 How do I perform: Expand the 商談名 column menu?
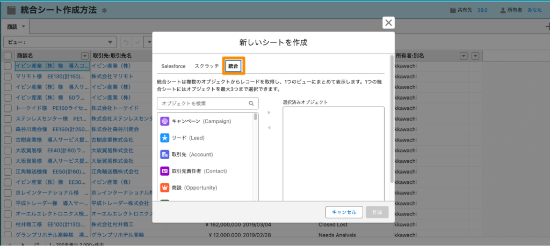(x=84, y=56)
